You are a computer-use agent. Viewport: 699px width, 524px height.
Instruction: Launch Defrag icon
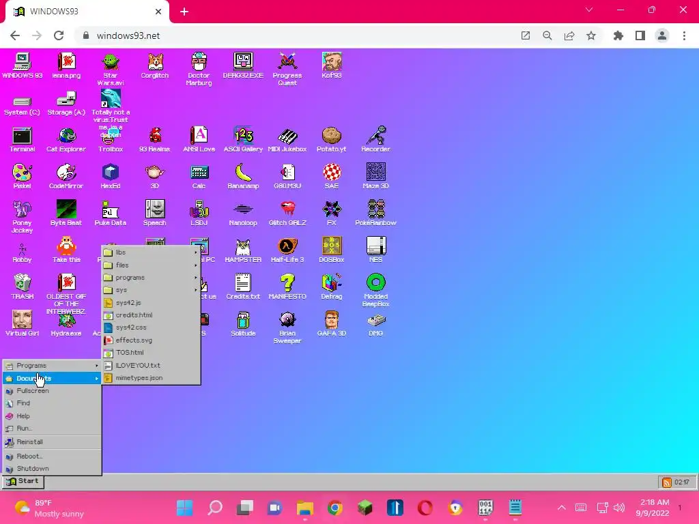(x=331, y=287)
